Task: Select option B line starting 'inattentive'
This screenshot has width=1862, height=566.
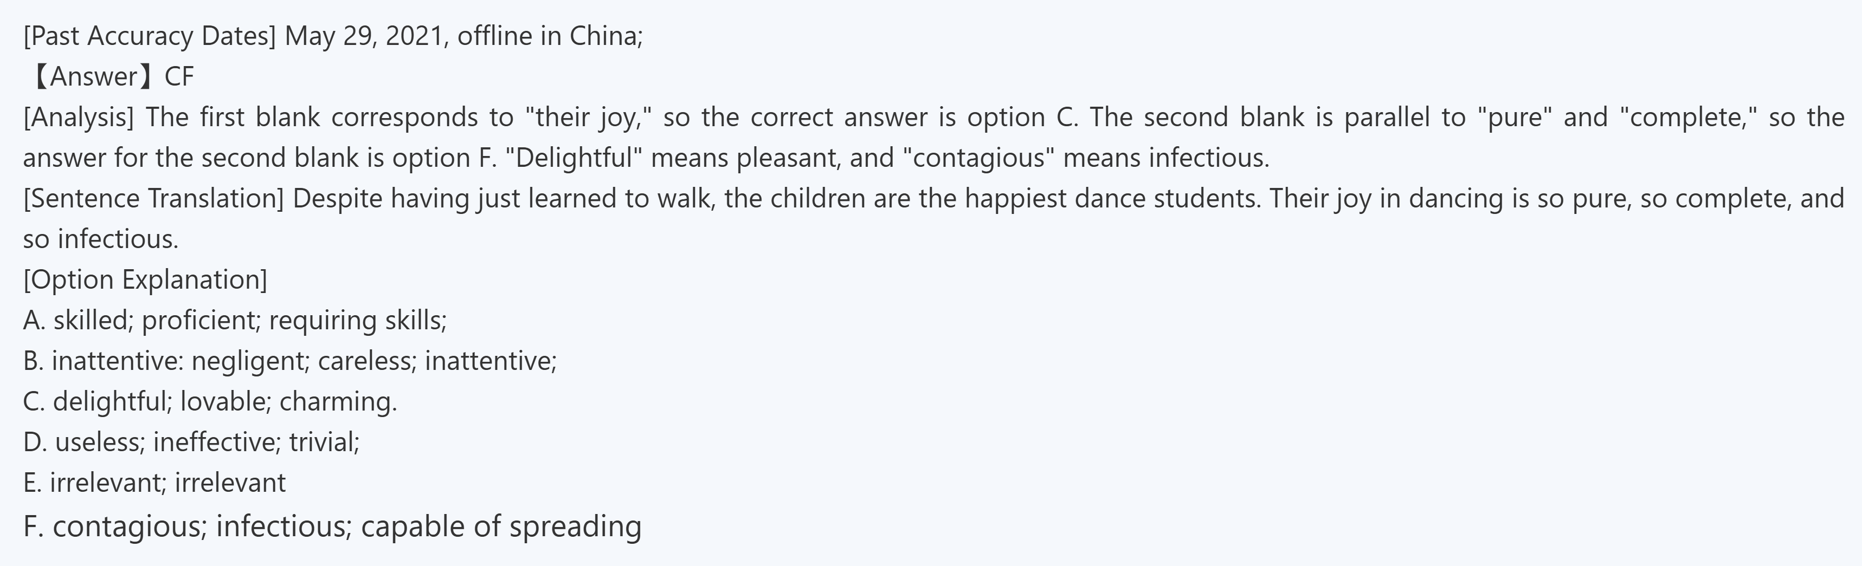Action: [290, 360]
